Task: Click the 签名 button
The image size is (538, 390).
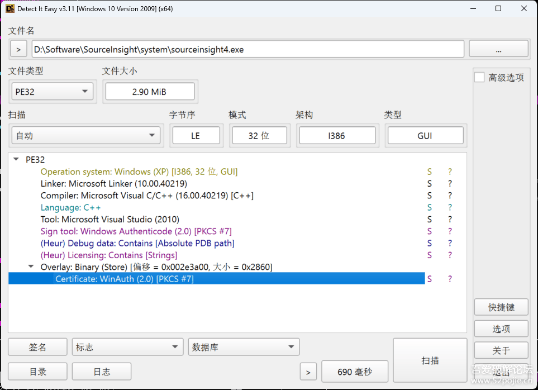Action: pos(37,347)
